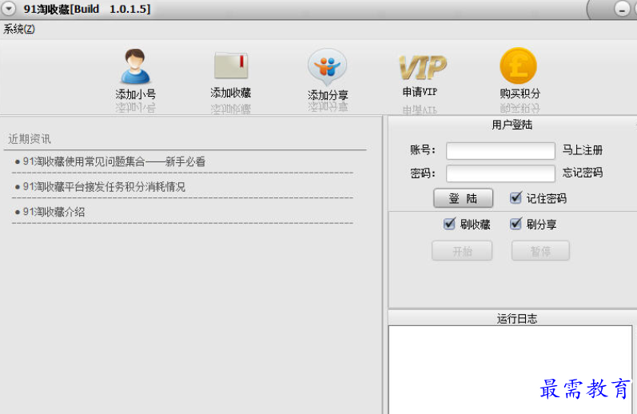Open the 添加小号 user icon
This screenshot has width=637, height=414.
tap(135, 66)
